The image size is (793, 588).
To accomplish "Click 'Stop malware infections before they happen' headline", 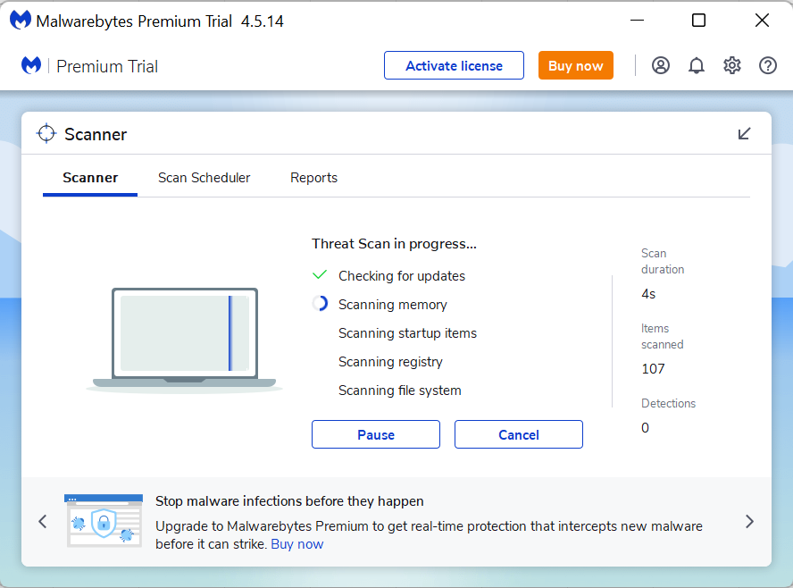I will pyautogui.click(x=289, y=501).
